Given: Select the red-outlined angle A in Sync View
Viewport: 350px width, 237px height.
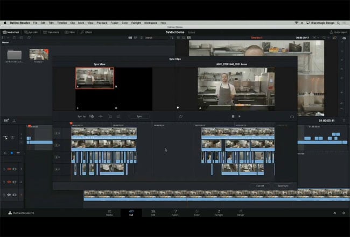Looking at the screenshot, I should 95,78.
